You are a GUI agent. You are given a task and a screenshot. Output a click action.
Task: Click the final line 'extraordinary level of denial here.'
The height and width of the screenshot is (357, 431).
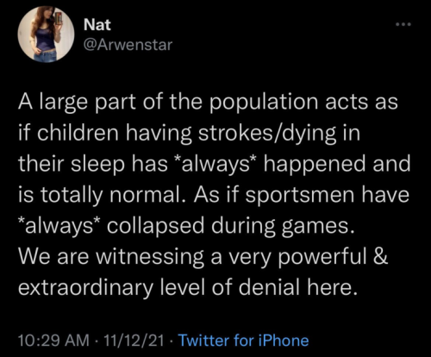point(188,287)
